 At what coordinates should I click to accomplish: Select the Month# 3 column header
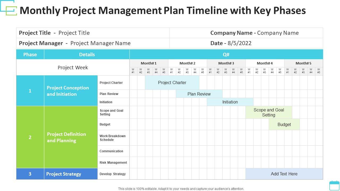tap(226, 63)
